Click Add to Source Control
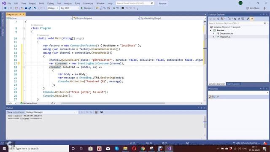The height and width of the screenshot is (152, 270). 246,143
